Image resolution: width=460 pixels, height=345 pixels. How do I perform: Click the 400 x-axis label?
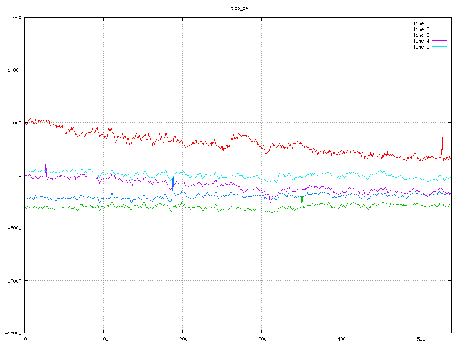[341, 340]
